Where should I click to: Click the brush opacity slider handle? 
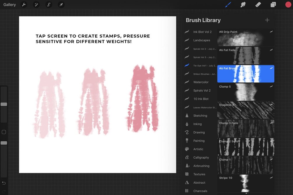coord(4,143)
